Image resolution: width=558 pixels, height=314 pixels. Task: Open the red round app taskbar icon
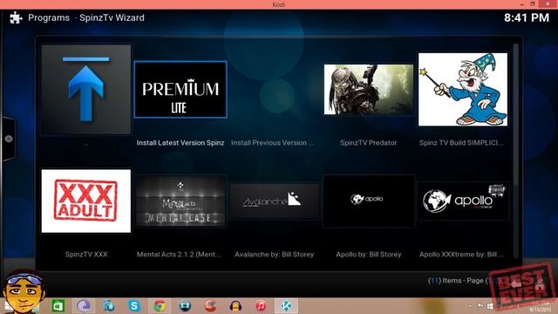210,306
